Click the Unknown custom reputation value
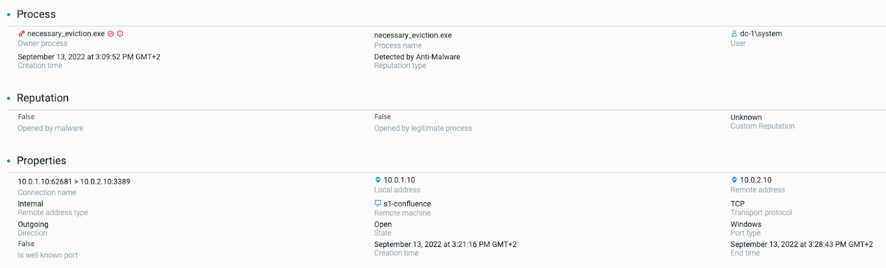This screenshot has width=886, height=268. (746, 117)
